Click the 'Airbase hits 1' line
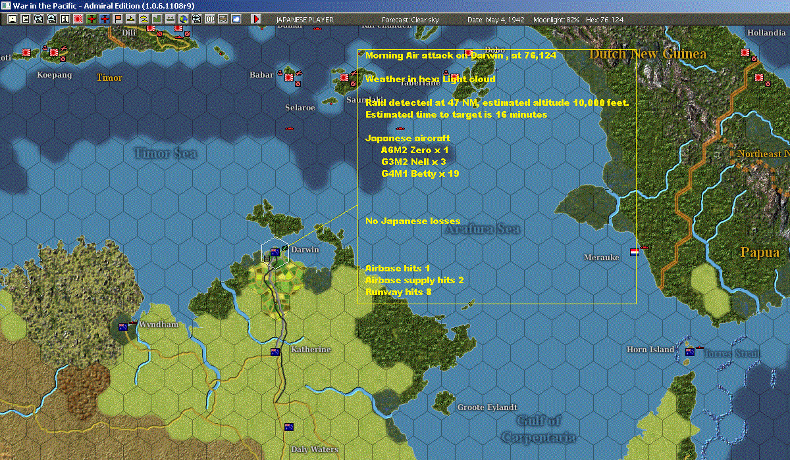Image resolution: width=790 pixels, height=460 pixels. 398,268
